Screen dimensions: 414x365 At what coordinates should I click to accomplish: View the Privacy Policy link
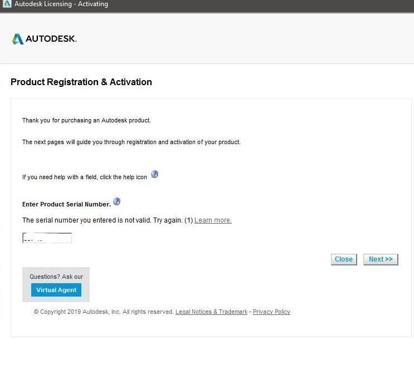pos(271,312)
